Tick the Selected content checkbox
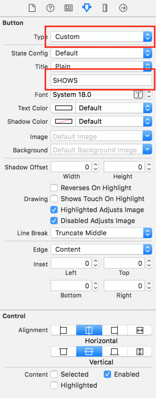Screen dimensions: 156x398 coord(54,374)
